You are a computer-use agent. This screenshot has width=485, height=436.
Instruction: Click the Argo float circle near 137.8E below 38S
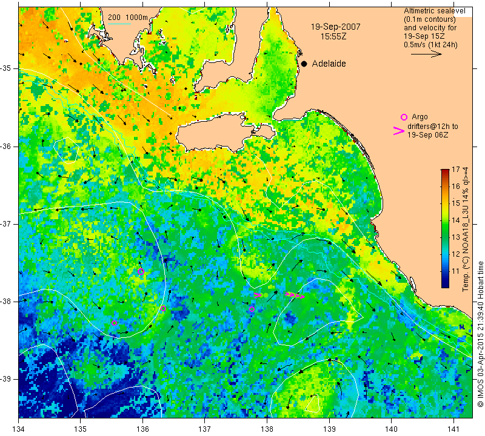(252, 309)
